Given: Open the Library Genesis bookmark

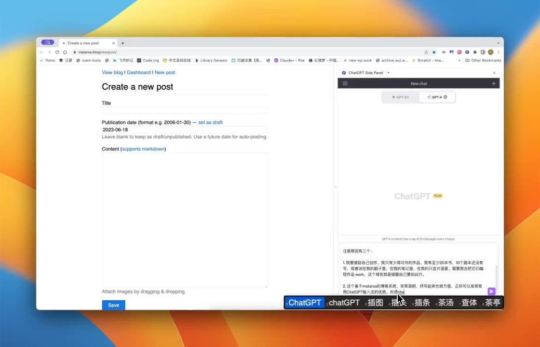Looking at the screenshot, I should point(211,60).
